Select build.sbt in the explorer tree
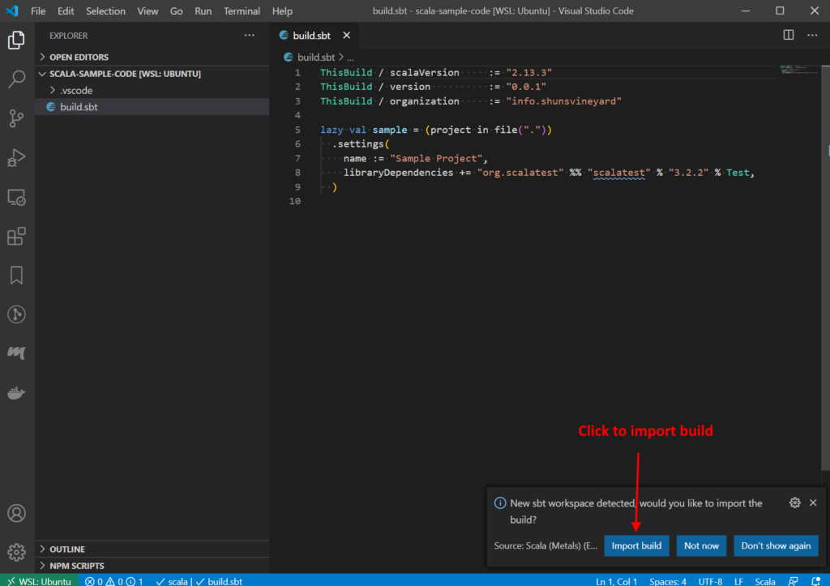This screenshot has height=586, width=830. [x=79, y=107]
